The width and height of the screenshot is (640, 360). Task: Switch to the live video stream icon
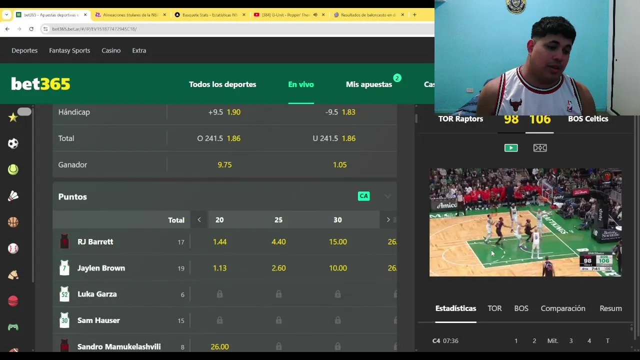511,148
